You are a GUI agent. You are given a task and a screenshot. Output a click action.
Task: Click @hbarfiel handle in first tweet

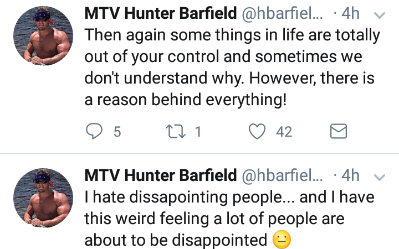point(282,13)
